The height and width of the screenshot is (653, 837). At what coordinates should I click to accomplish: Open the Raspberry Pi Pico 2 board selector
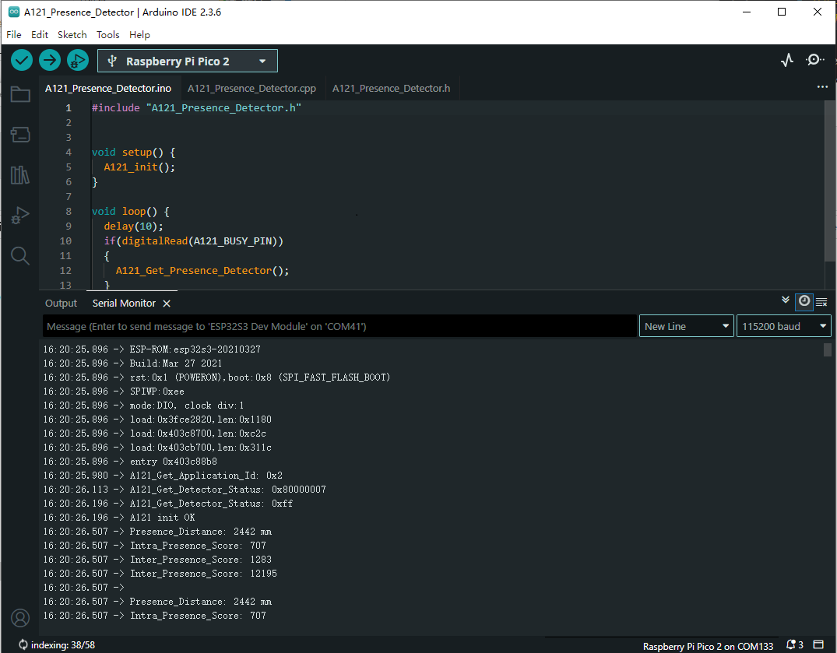[x=187, y=61]
